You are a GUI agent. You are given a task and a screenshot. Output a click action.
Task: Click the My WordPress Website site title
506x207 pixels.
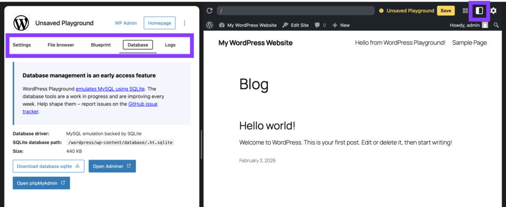pos(255,42)
